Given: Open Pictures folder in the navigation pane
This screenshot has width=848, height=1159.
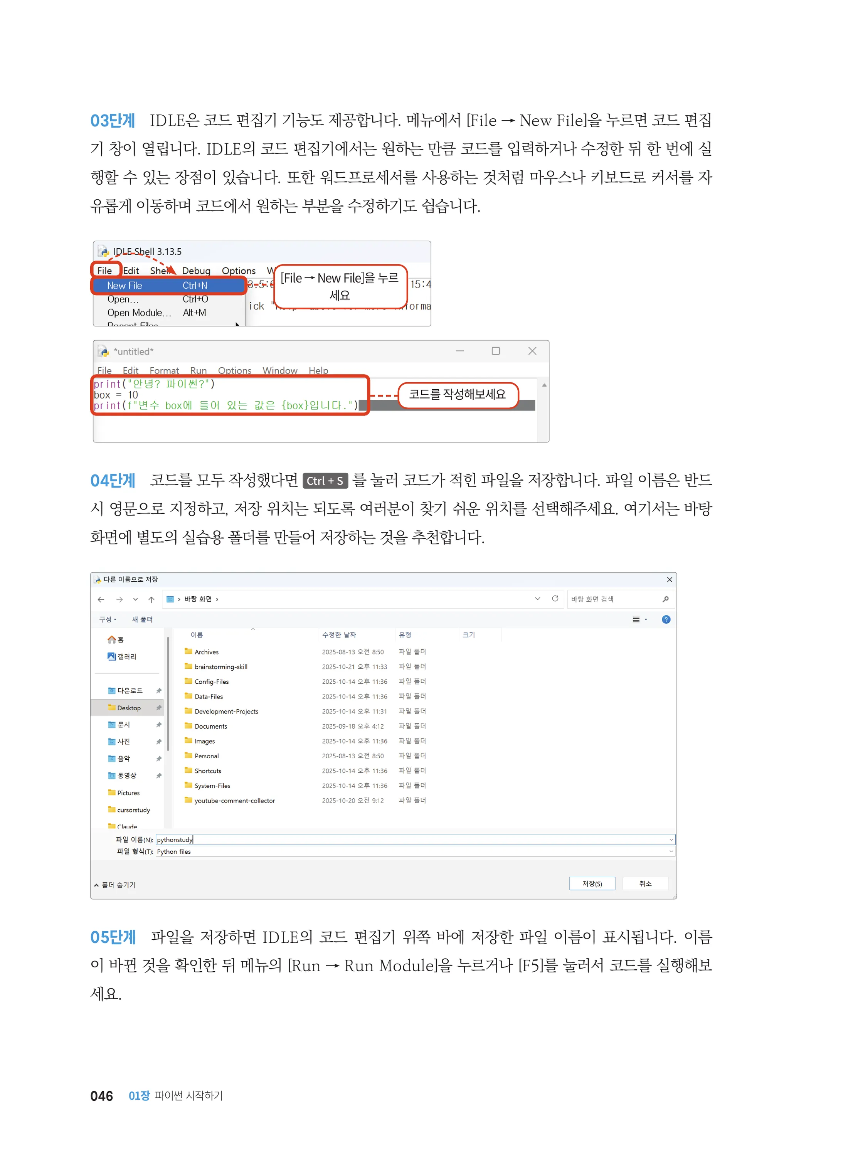Looking at the screenshot, I should 124,793.
